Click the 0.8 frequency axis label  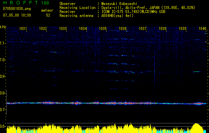tap(3, 93)
